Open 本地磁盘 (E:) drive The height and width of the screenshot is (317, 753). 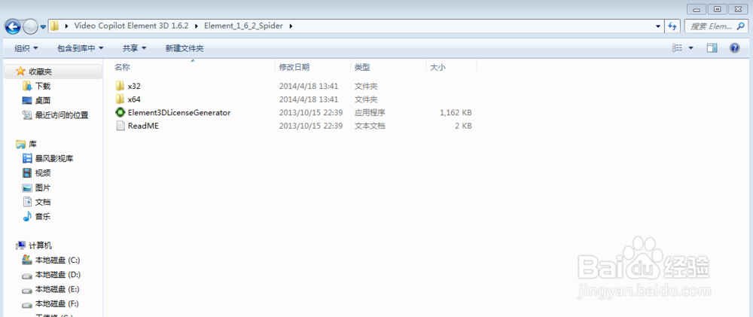pos(57,289)
